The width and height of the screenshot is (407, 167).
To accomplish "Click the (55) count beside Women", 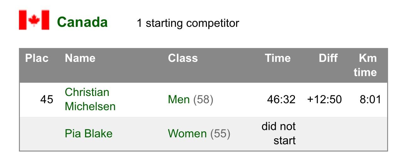I will (x=220, y=134).
